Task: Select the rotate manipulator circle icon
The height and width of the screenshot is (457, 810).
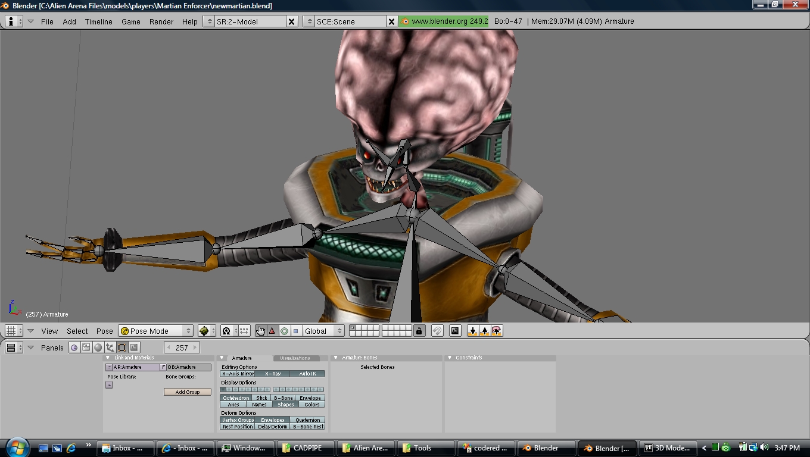Action: point(284,331)
